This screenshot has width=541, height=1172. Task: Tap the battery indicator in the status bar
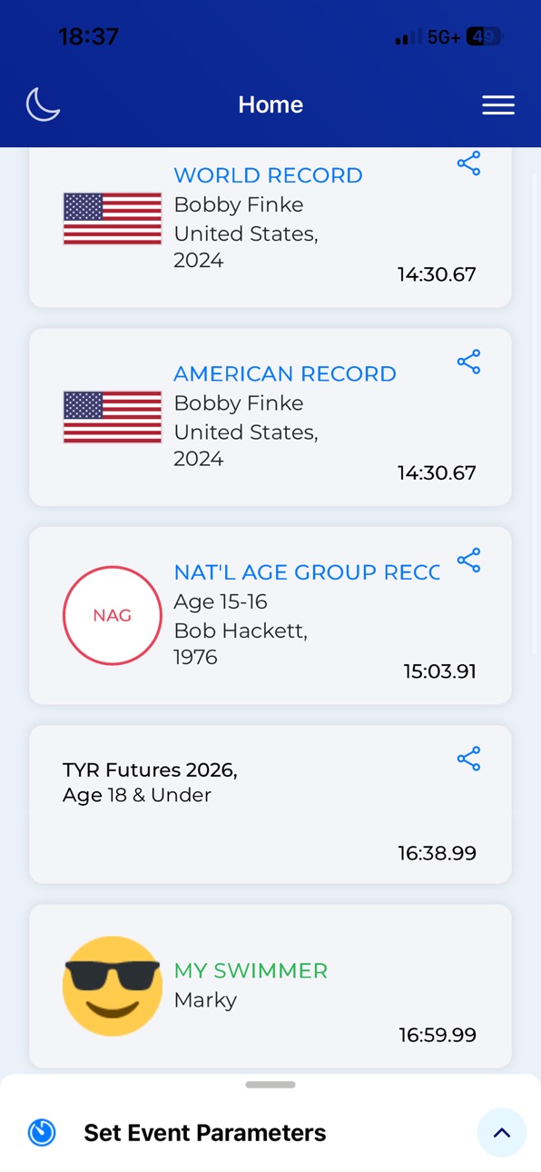tap(486, 37)
